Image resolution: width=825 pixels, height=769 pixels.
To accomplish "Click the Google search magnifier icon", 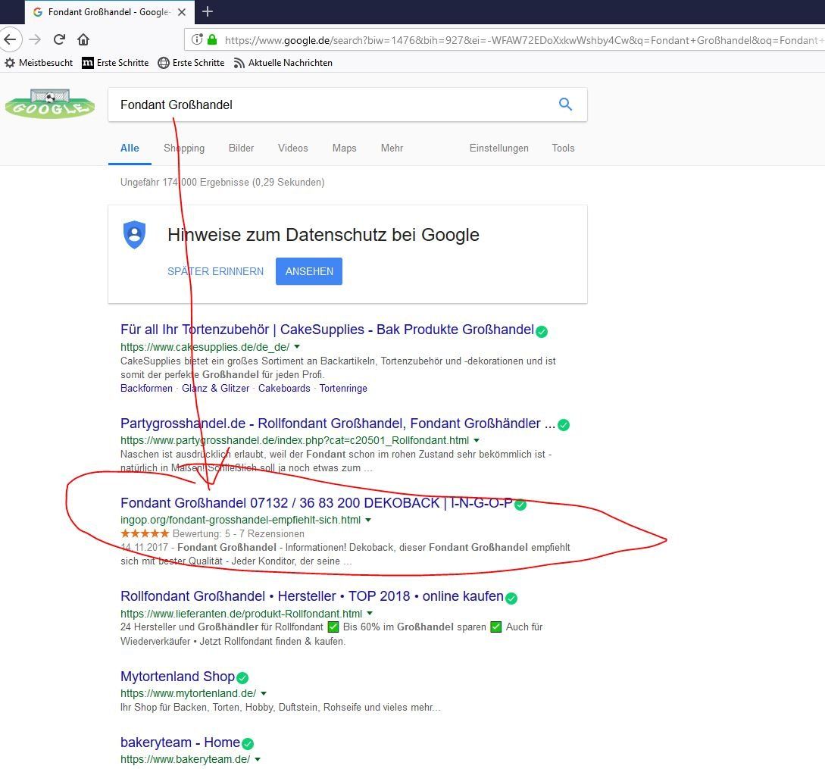I will click(x=565, y=105).
